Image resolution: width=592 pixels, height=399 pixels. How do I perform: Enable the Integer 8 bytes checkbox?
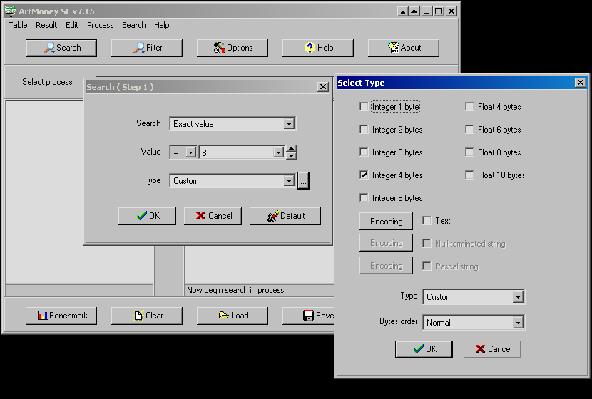364,198
